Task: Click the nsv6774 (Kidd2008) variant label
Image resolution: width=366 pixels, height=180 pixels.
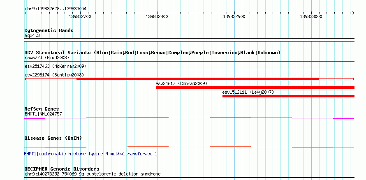Action: [x=47, y=58]
